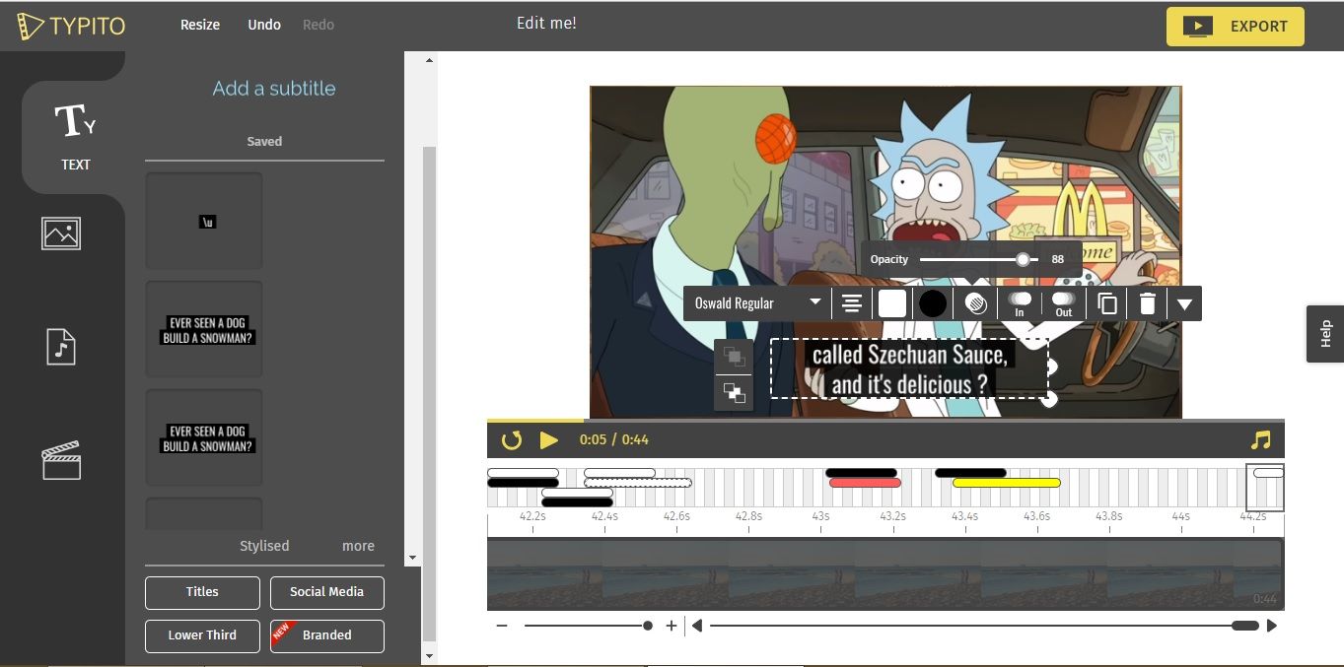Open the music settings note icon
Image resolution: width=1344 pixels, height=667 pixels.
[x=1260, y=439]
